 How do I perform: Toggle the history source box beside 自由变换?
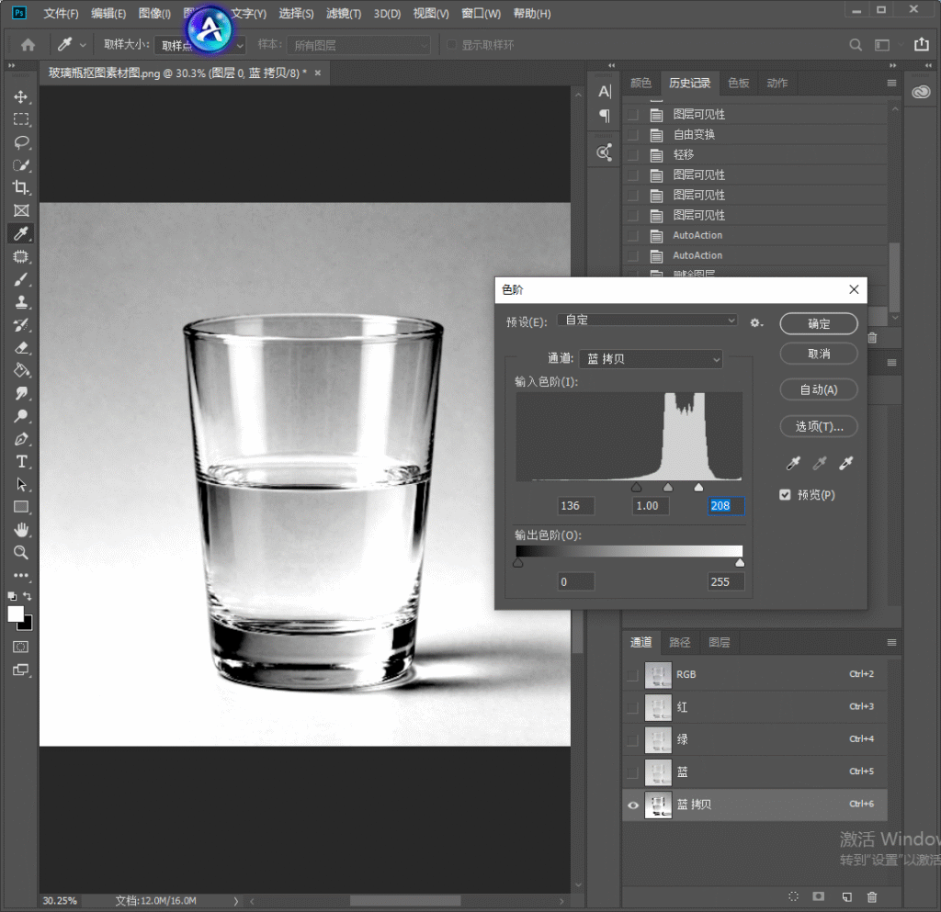(632, 134)
